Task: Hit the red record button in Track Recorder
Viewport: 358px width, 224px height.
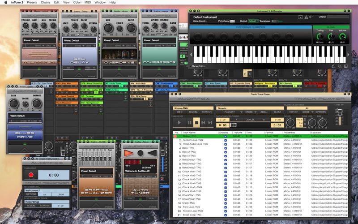Action: [x=31, y=175]
